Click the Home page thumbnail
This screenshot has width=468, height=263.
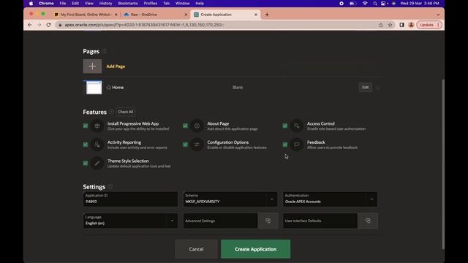93,88
